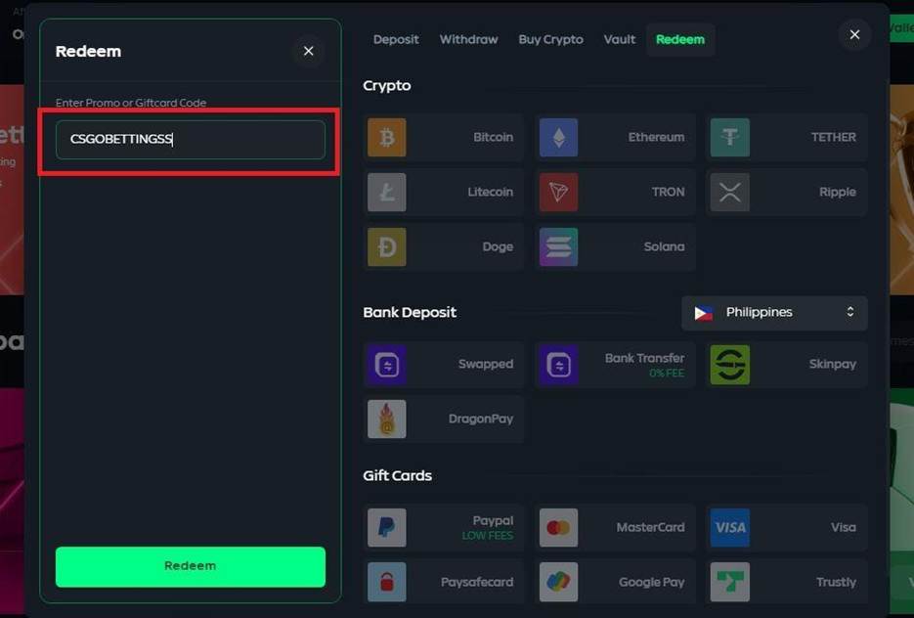Click the TRON label text
The image size is (914, 618).
click(668, 193)
